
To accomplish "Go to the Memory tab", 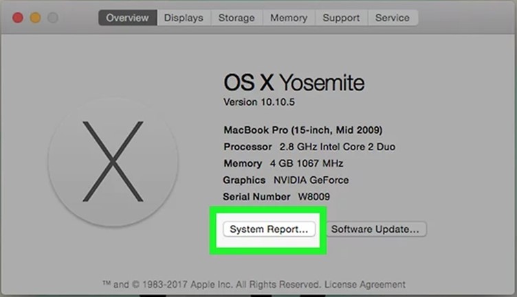I will coord(289,18).
